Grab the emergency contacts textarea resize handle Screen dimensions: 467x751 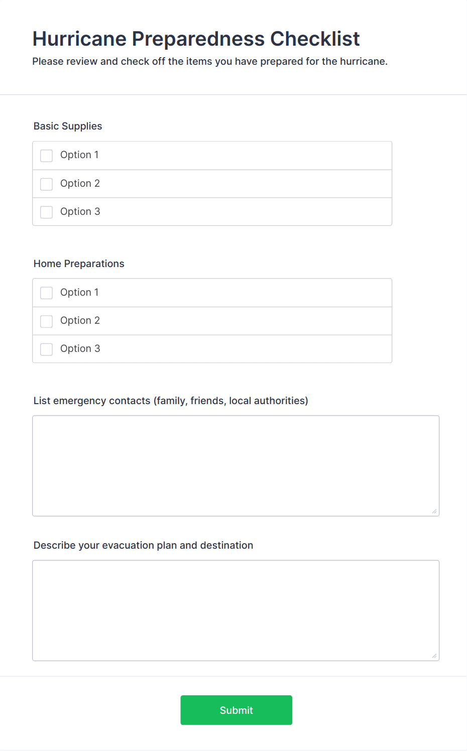coord(434,511)
